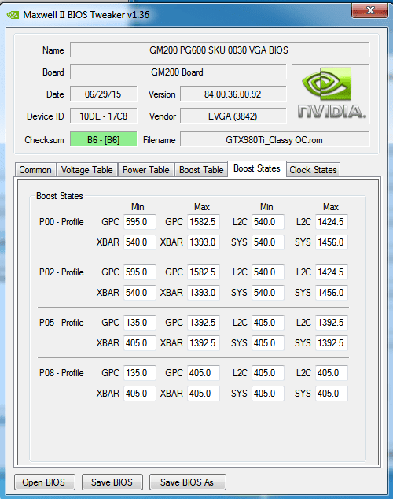
Task: Click P05 profile XBAR Max field 1392.5
Action: 204,342
